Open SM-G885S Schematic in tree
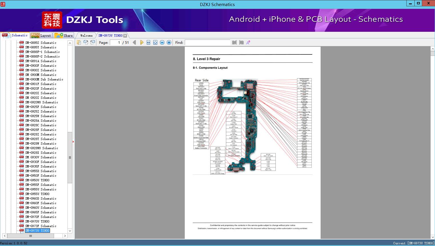This screenshot has width=435, height=246. click(x=41, y=43)
